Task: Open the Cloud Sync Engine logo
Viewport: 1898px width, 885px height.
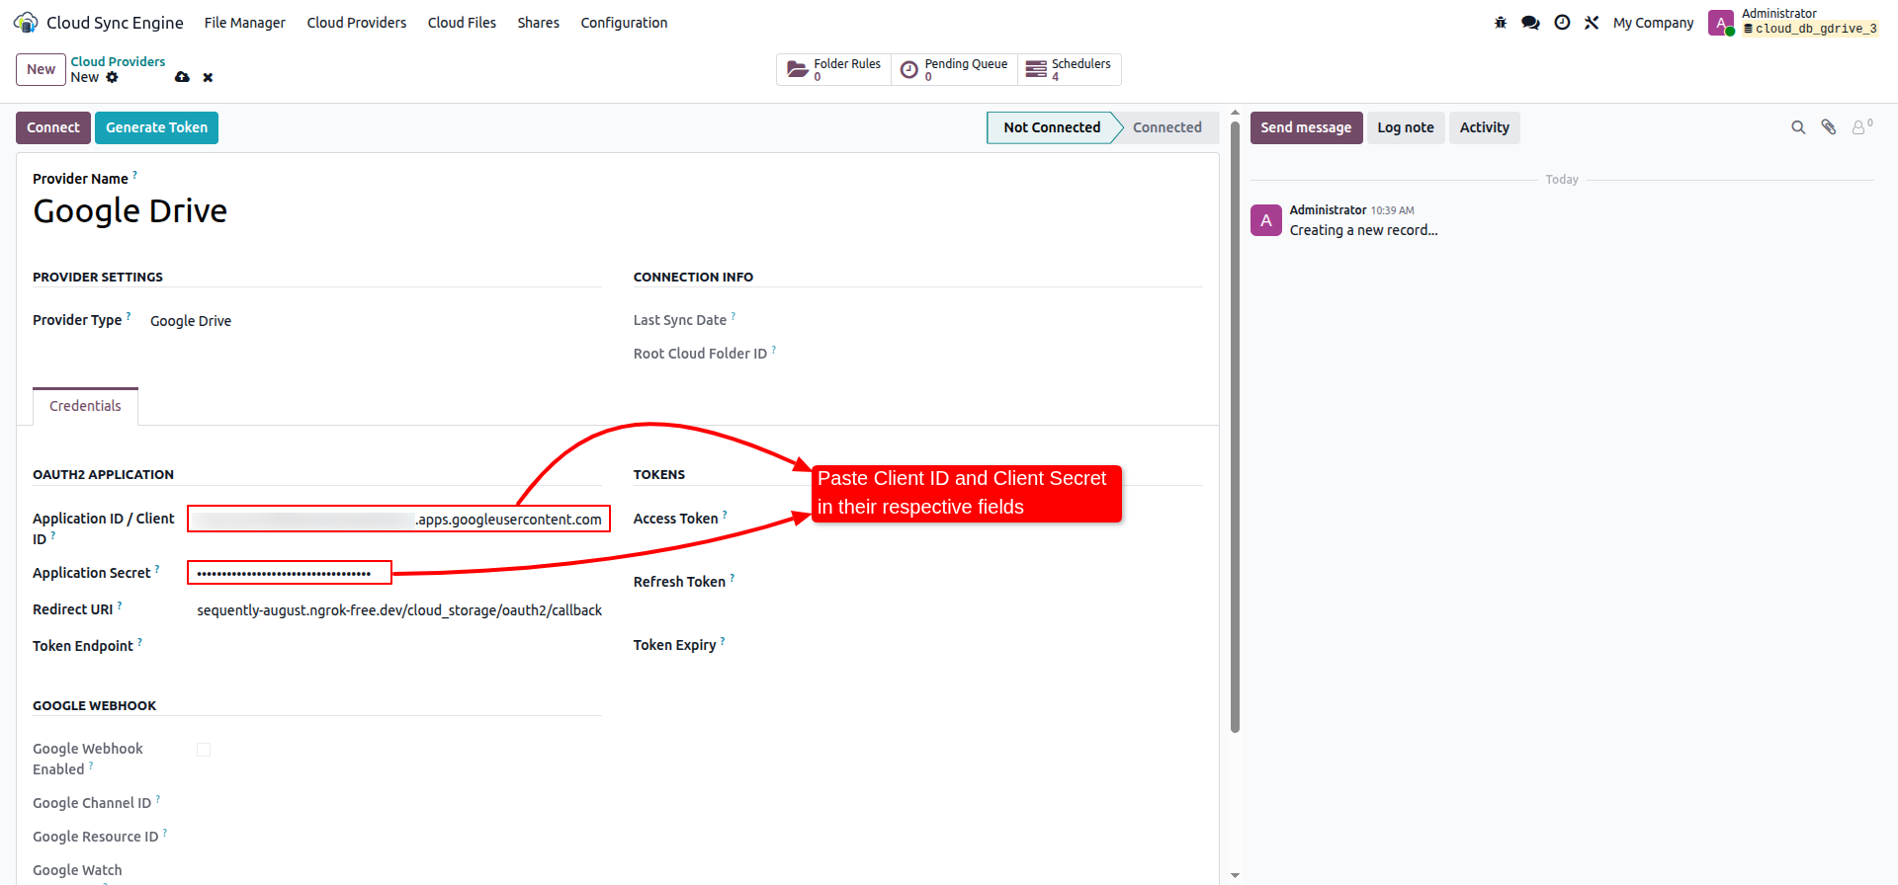Action: click(x=26, y=22)
